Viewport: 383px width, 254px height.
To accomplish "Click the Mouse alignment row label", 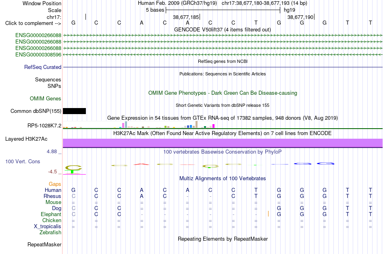I will point(53,202).
